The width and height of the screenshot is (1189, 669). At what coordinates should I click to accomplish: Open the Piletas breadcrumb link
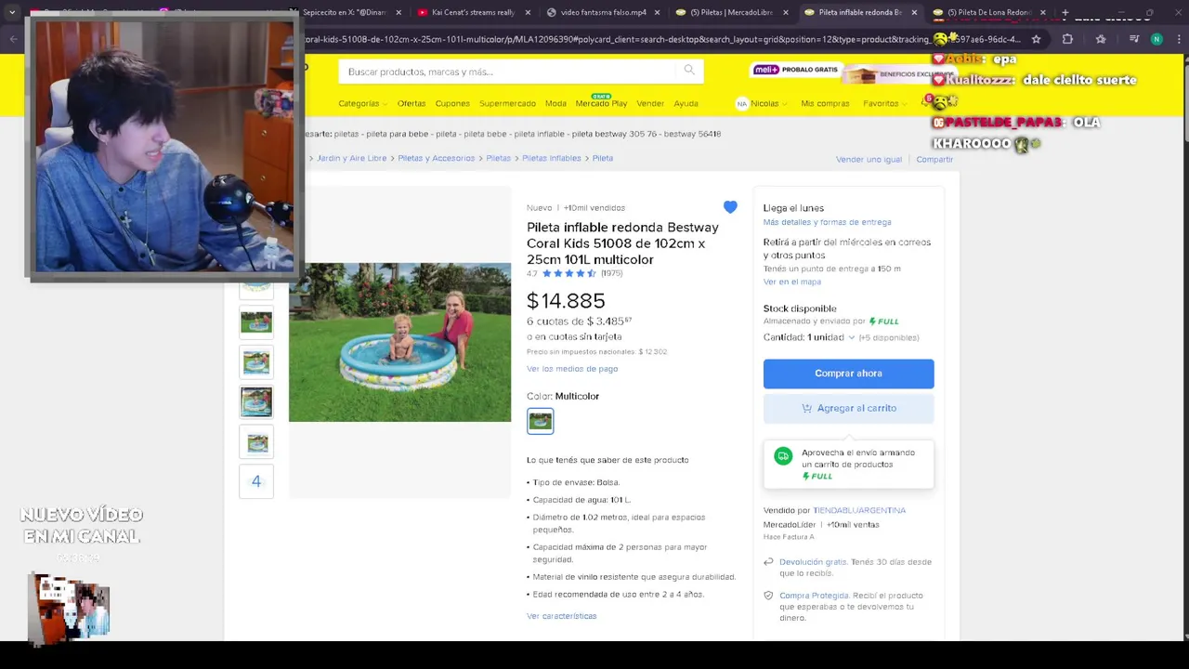pyautogui.click(x=498, y=158)
